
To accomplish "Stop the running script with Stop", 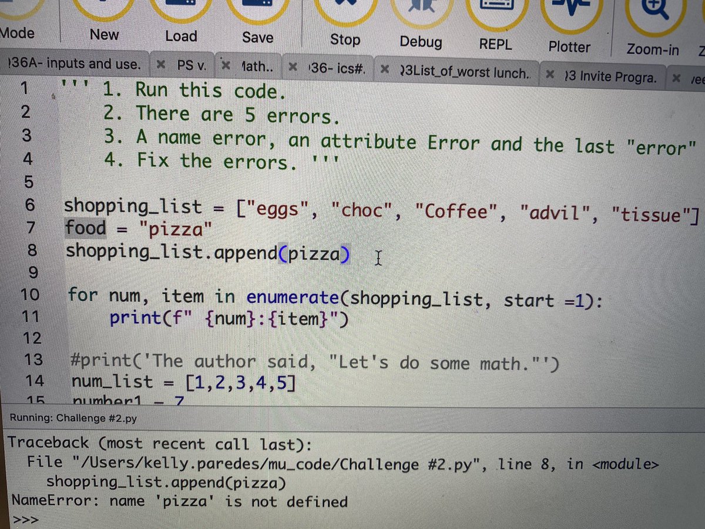I will point(344,25).
